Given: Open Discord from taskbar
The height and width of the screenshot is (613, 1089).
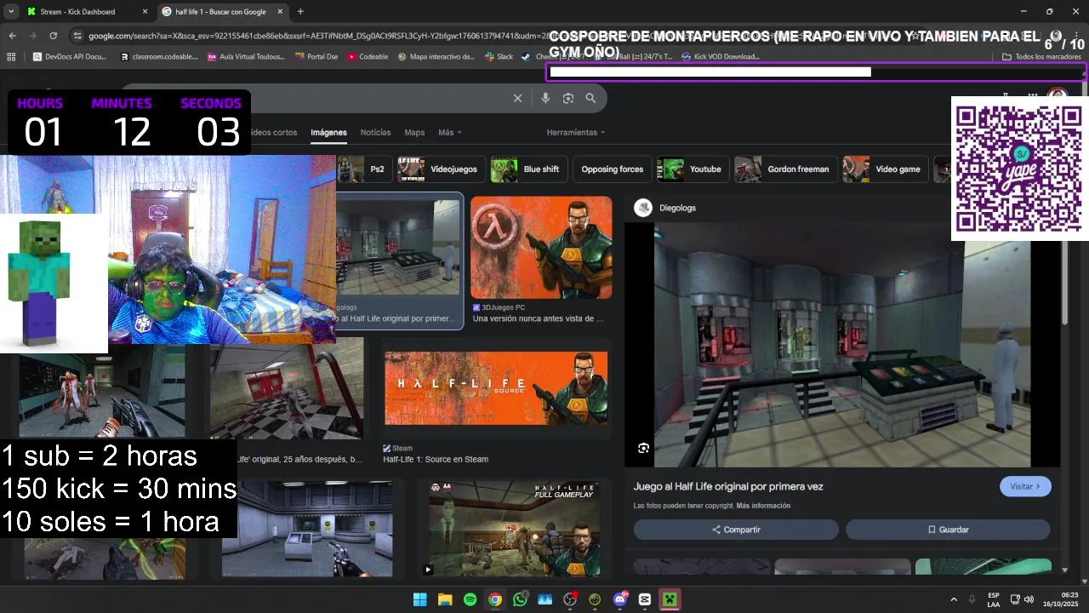Looking at the screenshot, I should (620, 599).
